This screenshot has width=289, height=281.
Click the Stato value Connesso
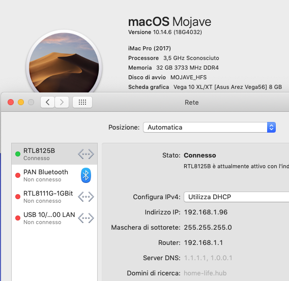pos(200,155)
